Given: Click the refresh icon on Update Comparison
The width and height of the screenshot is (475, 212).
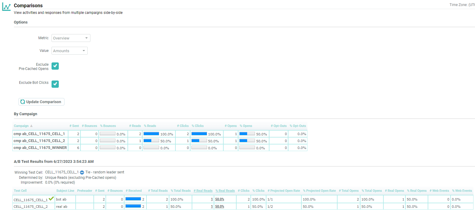Looking at the screenshot, I should coord(23,102).
